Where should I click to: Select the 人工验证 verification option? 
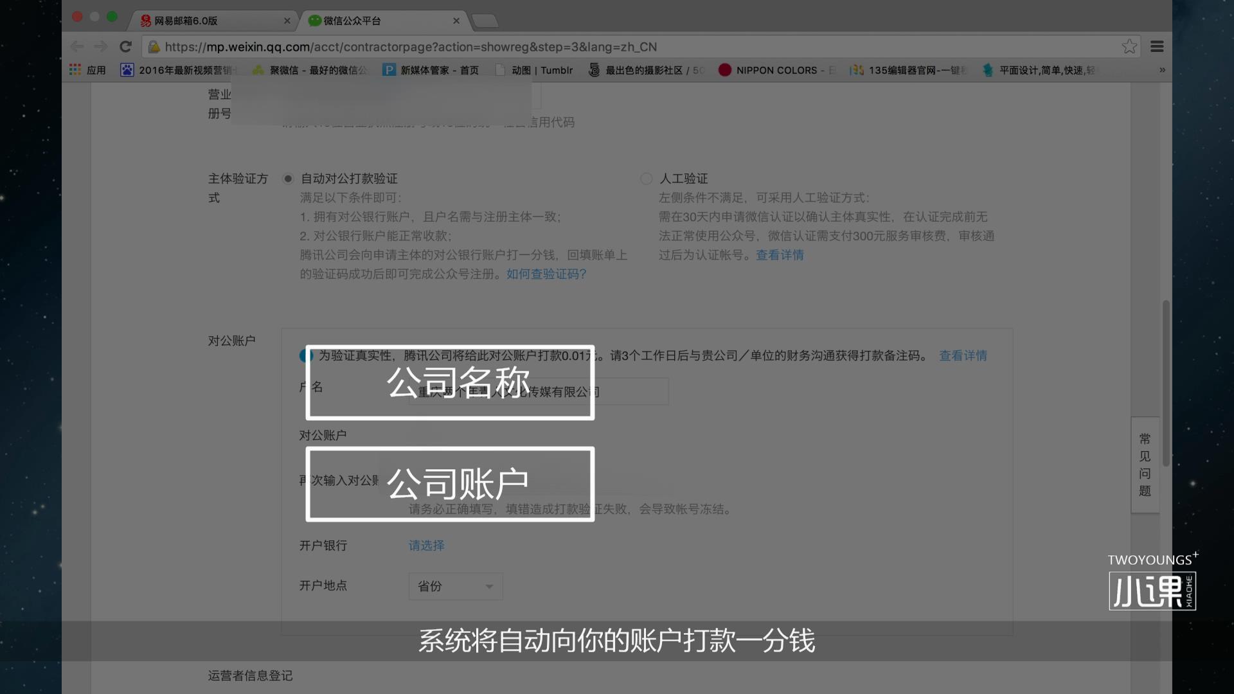(x=646, y=179)
